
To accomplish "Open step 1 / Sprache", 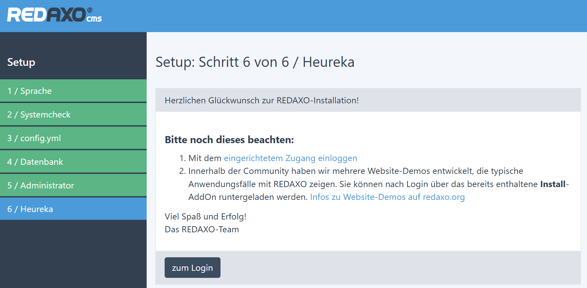I will [x=29, y=91].
